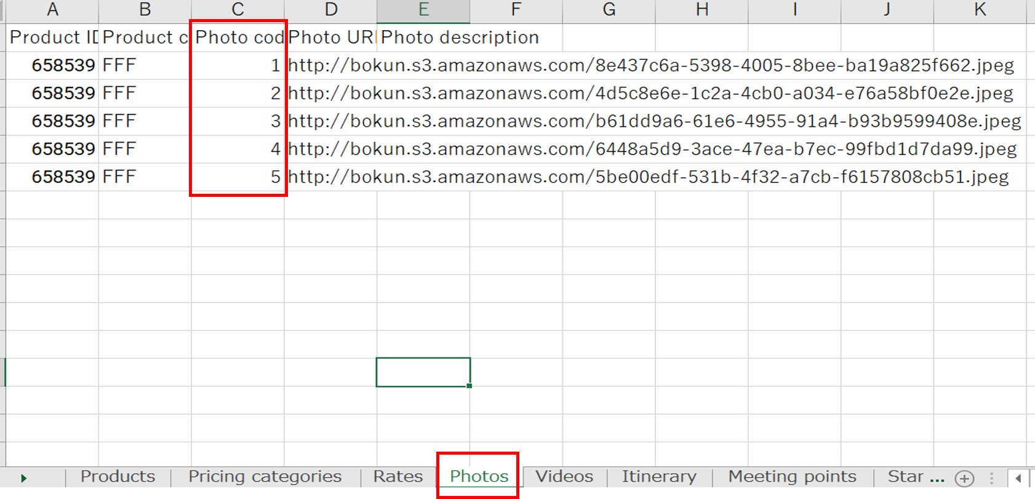Viewport: 1035px width, 499px height.
Task: Select column A header
Action: tap(52, 10)
